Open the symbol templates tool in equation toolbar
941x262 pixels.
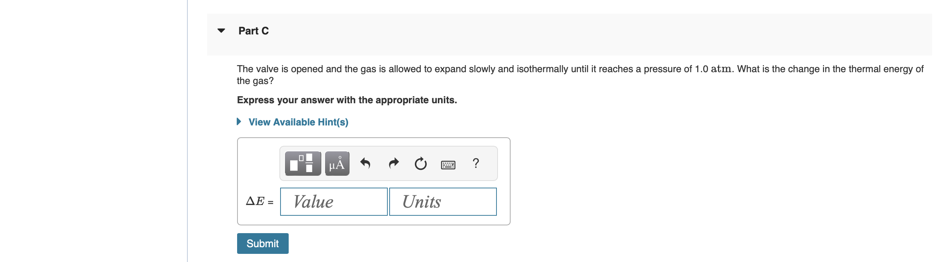click(303, 163)
